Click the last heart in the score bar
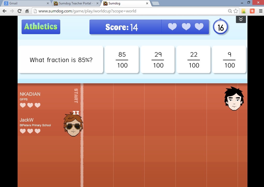 (x=199, y=27)
